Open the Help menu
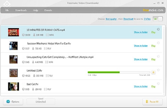This screenshot has height=108, width=167. pyautogui.click(x=35, y=10)
